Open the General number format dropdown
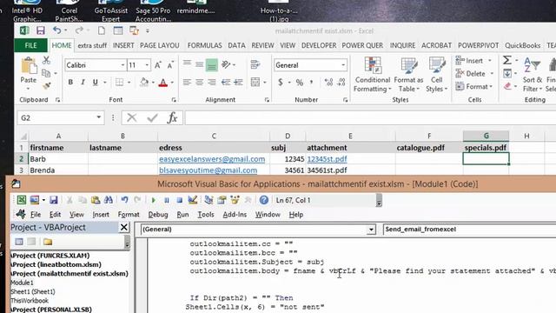Image resolution: width=556 pixels, height=313 pixels. tap(343, 65)
